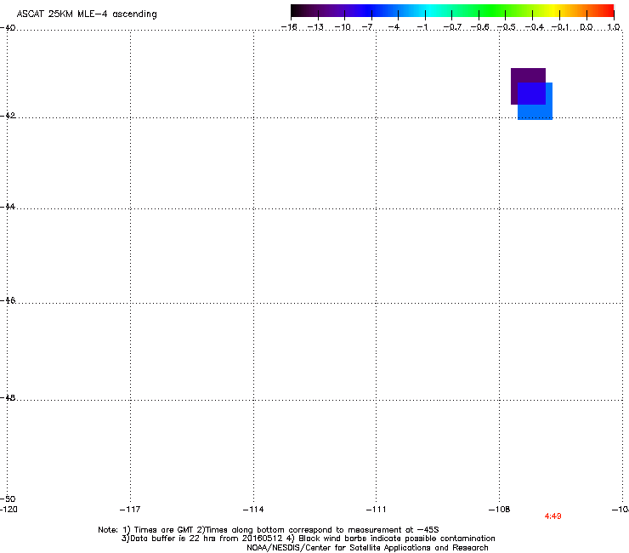This screenshot has width=629, height=553.
Task: Click the 'Data buffer is 22 hrs' note
Action: point(308,539)
